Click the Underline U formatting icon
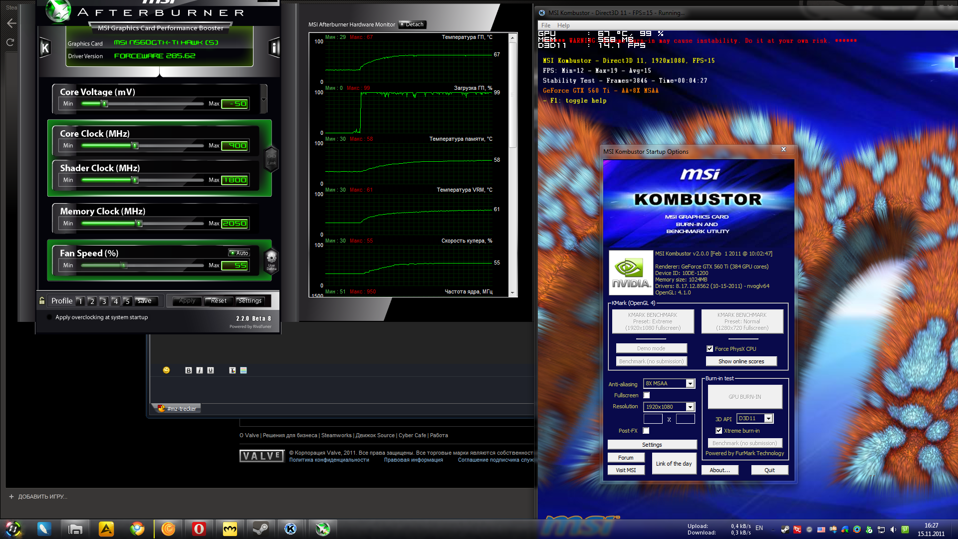Viewport: 958px width, 539px height. (210, 370)
